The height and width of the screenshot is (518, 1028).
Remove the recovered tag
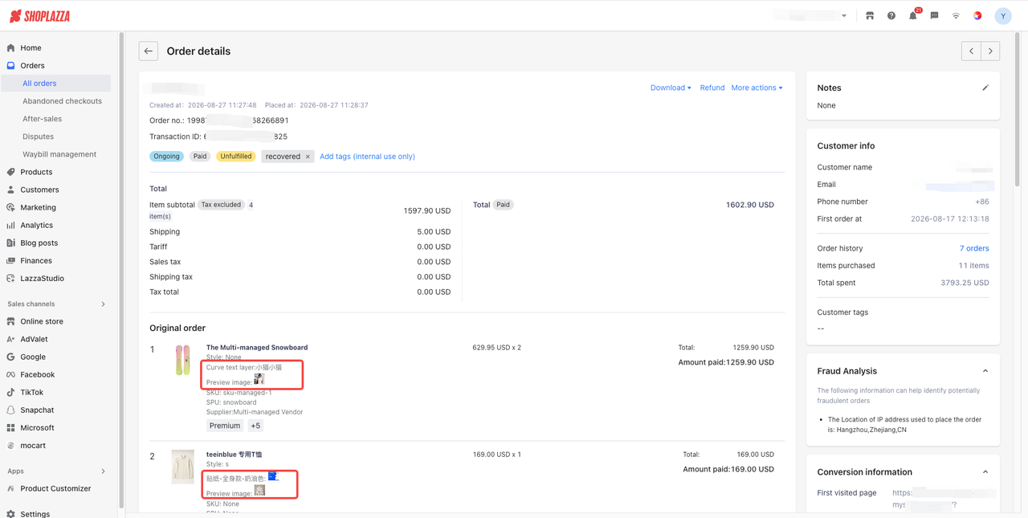click(308, 157)
